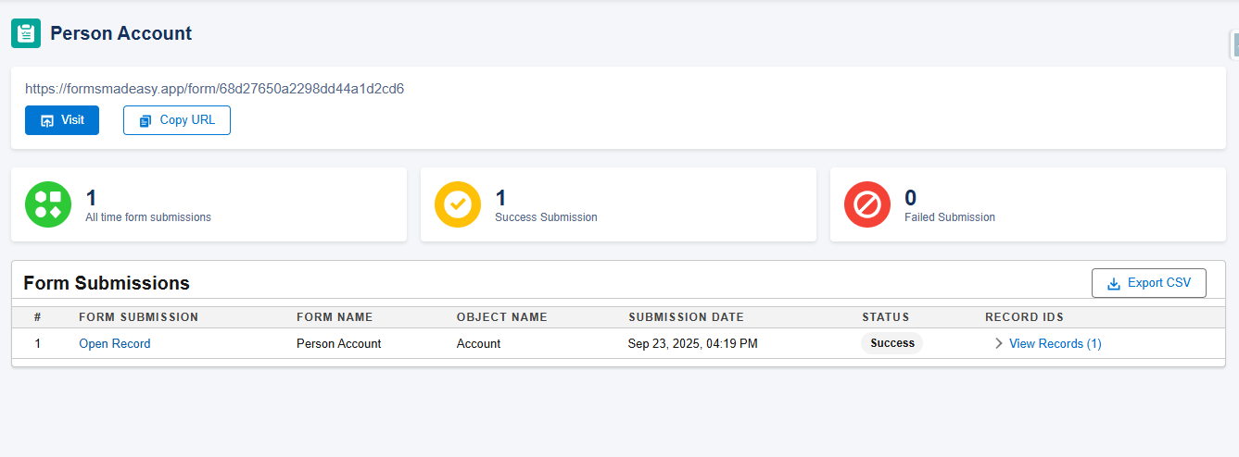Screen dimensions: 1239x457
Task: Click the Object Name column header
Action: tap(501, 317)
